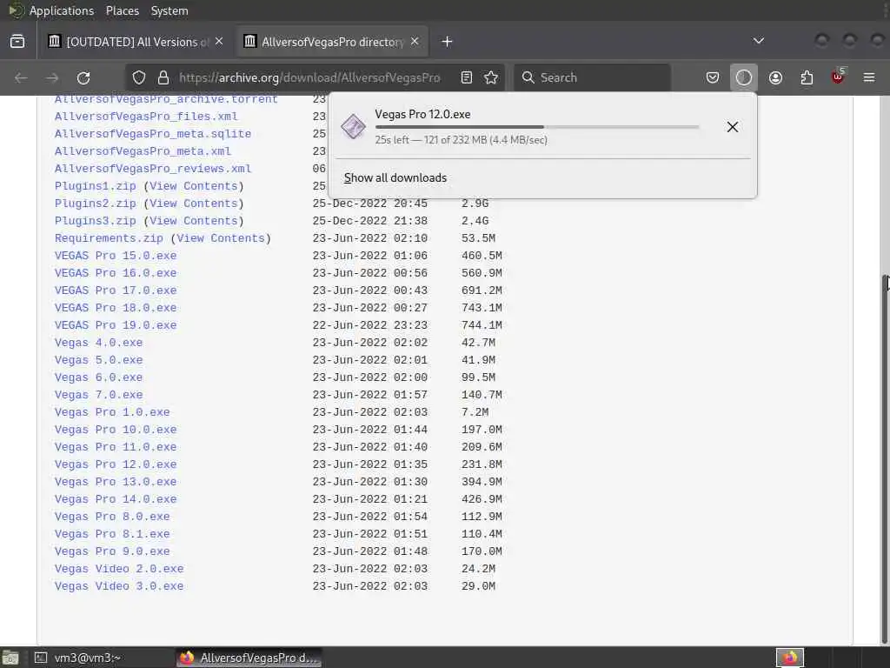Download Vegas Pro 8.1.exe
Viewport: 890px width, 668px height.
(x=112, y=534)
